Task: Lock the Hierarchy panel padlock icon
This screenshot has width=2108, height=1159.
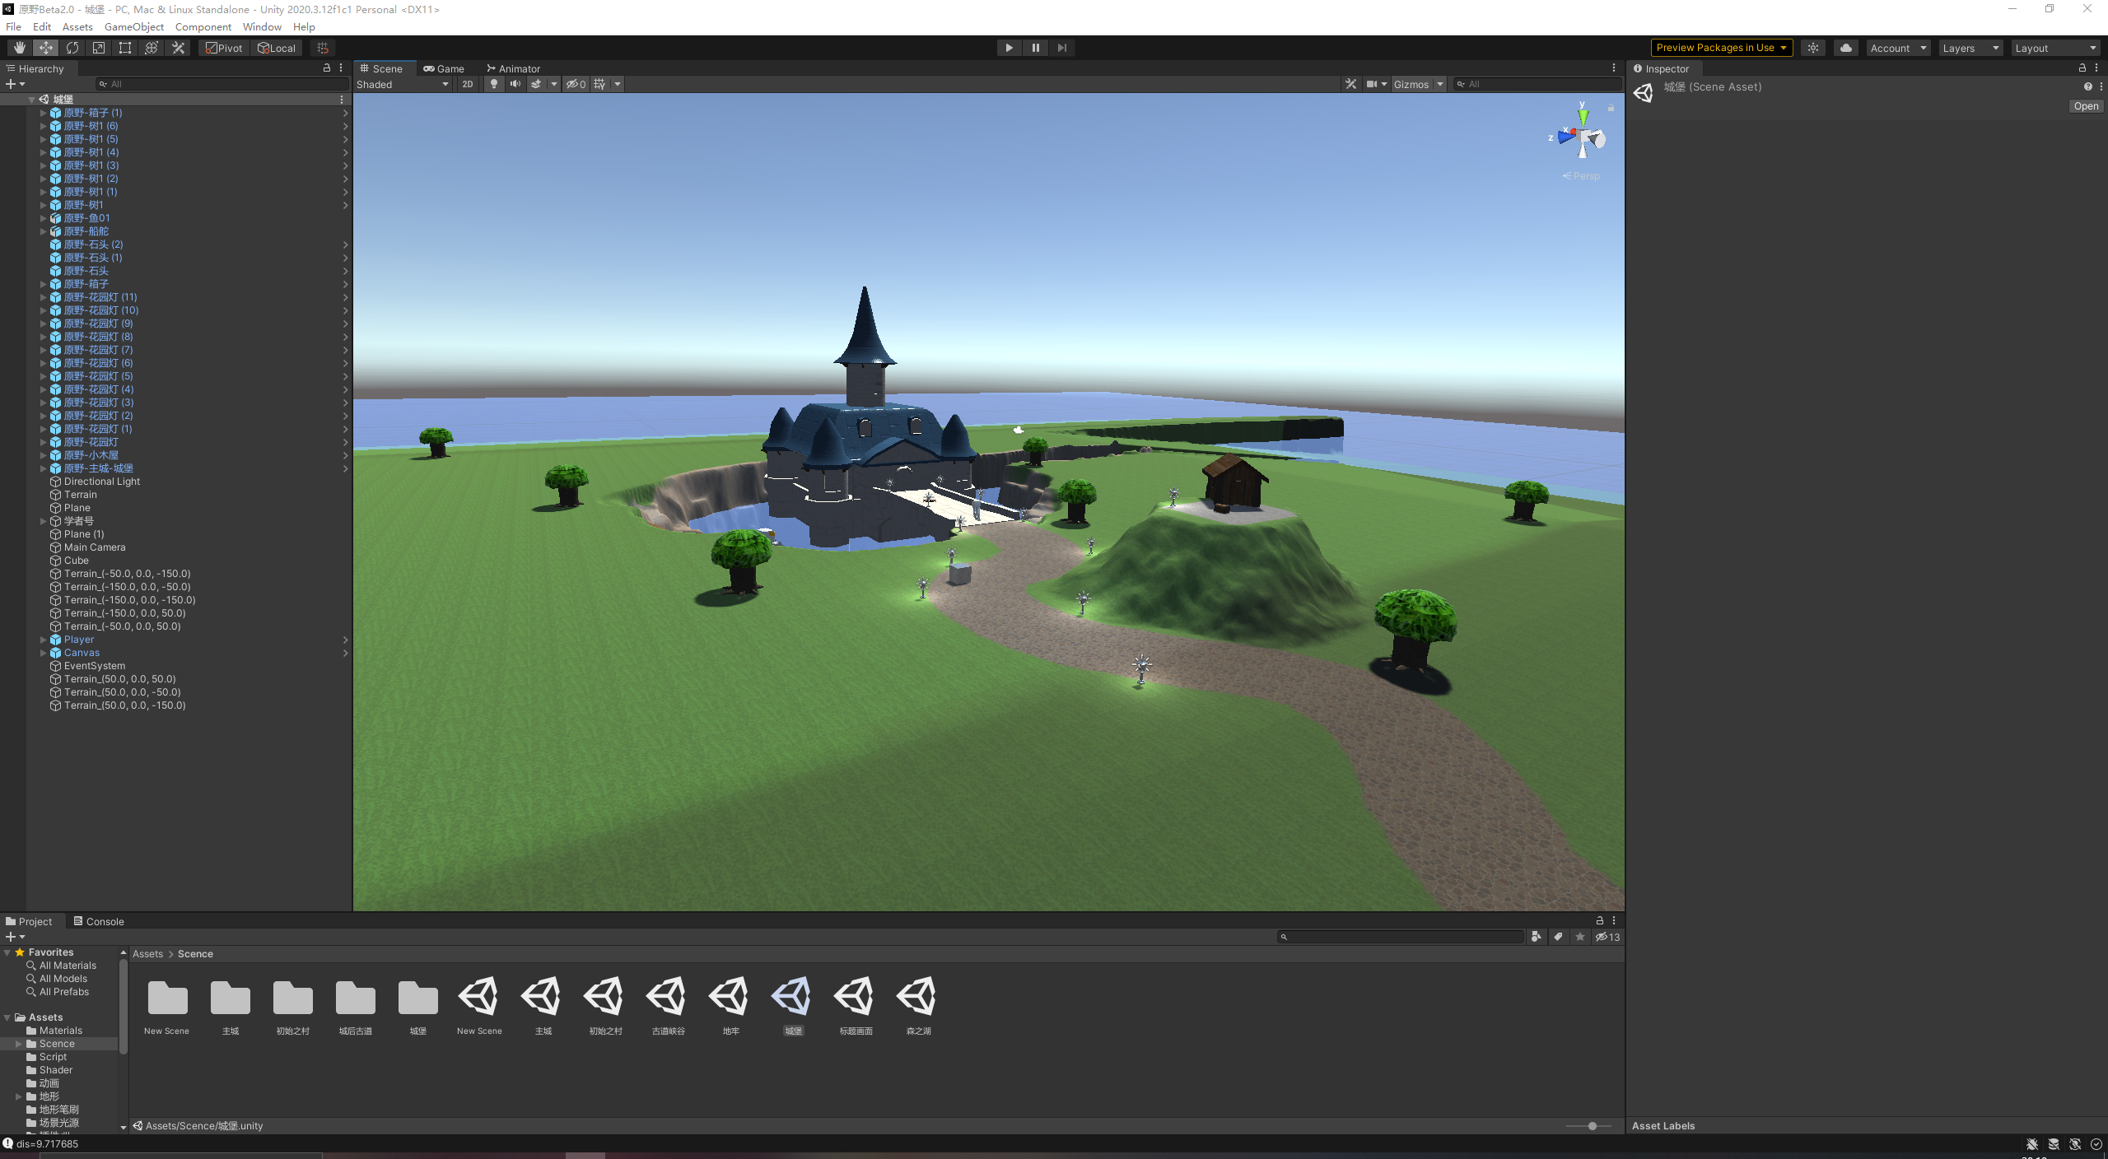Action: [x=327, y=68]
